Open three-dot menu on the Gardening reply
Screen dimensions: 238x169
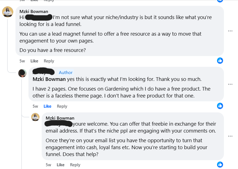pos(230,84)
